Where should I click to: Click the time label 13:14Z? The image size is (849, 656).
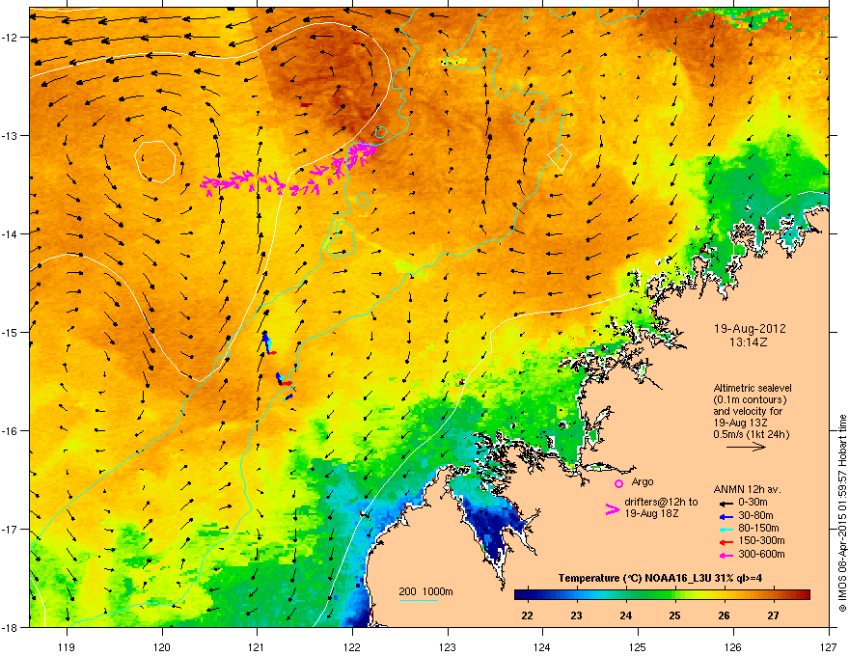750,342
